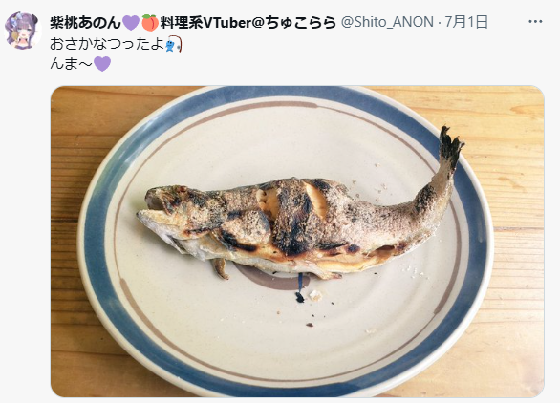The width and height of the screenshot is (560, 403).
Task: Click the 料理系VTuber text in name
Action: (x=205, y=23)
